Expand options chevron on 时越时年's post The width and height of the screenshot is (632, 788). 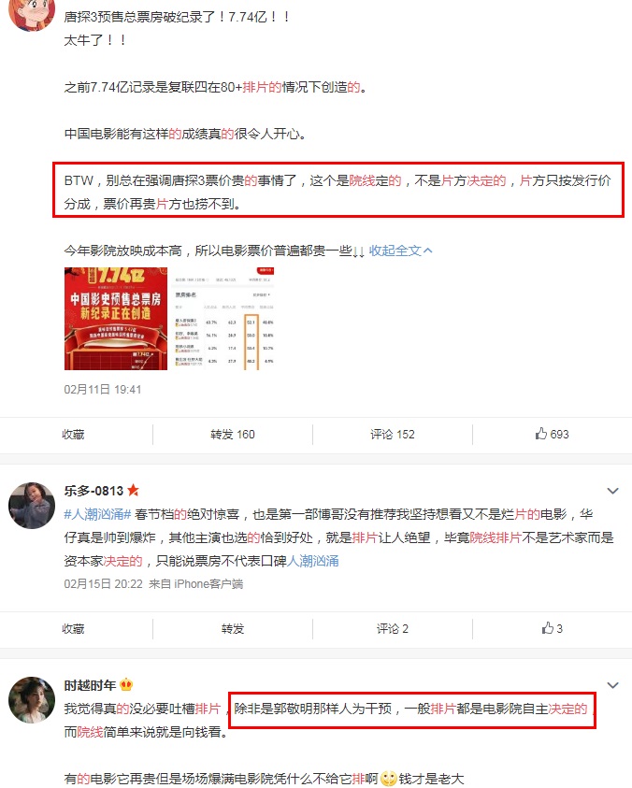(x=612, y=685)
